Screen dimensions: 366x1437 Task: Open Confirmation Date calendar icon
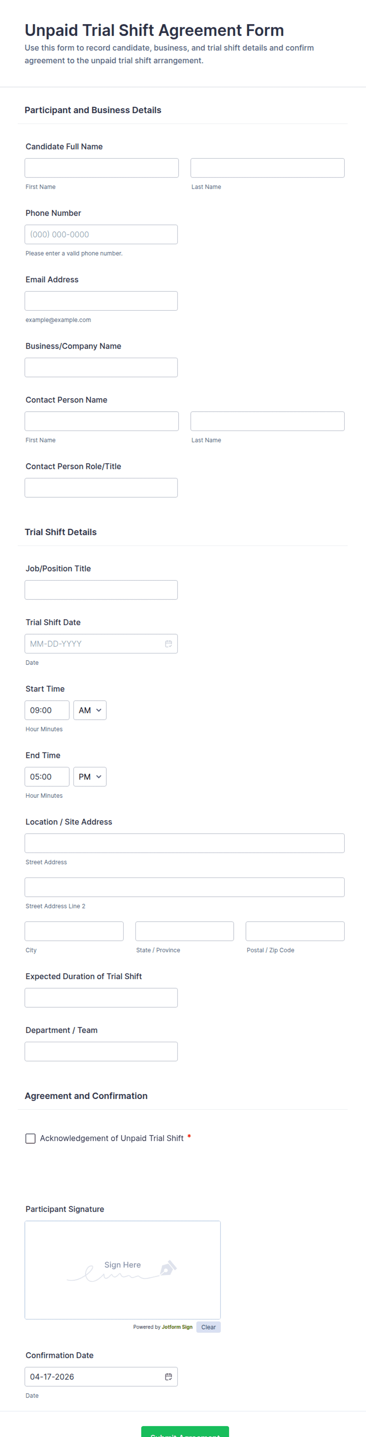168,1376
